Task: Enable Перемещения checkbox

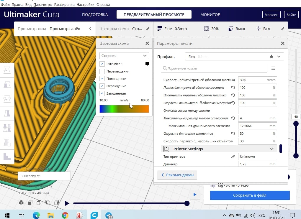Action: pyautogui.click(x=102, y=71)
